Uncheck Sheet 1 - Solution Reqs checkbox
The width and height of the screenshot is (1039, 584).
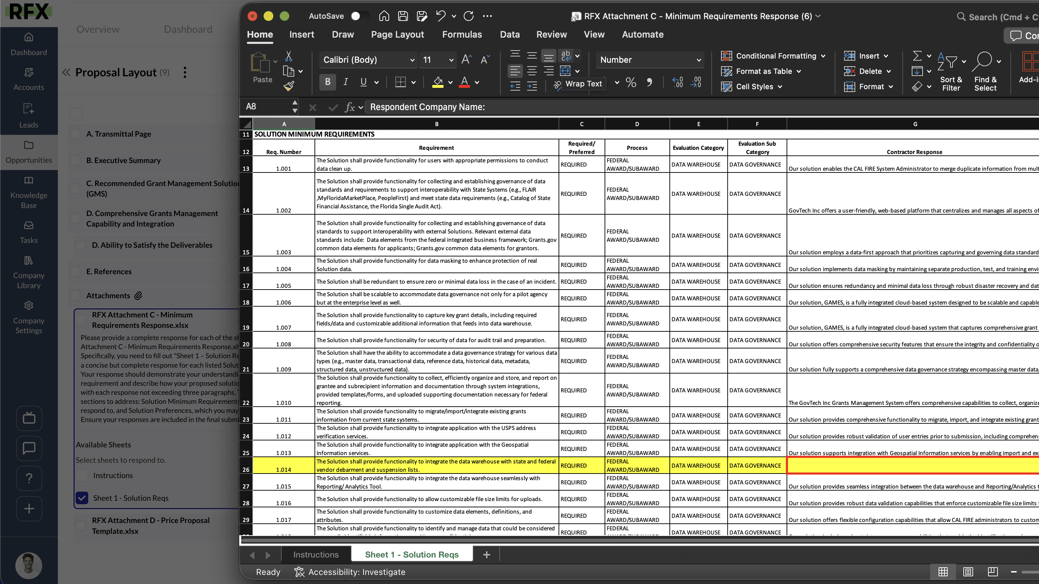(x=82, y=498)
